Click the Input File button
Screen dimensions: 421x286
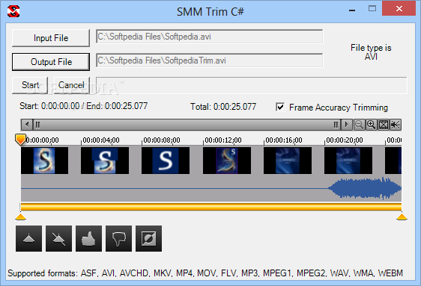51,38
